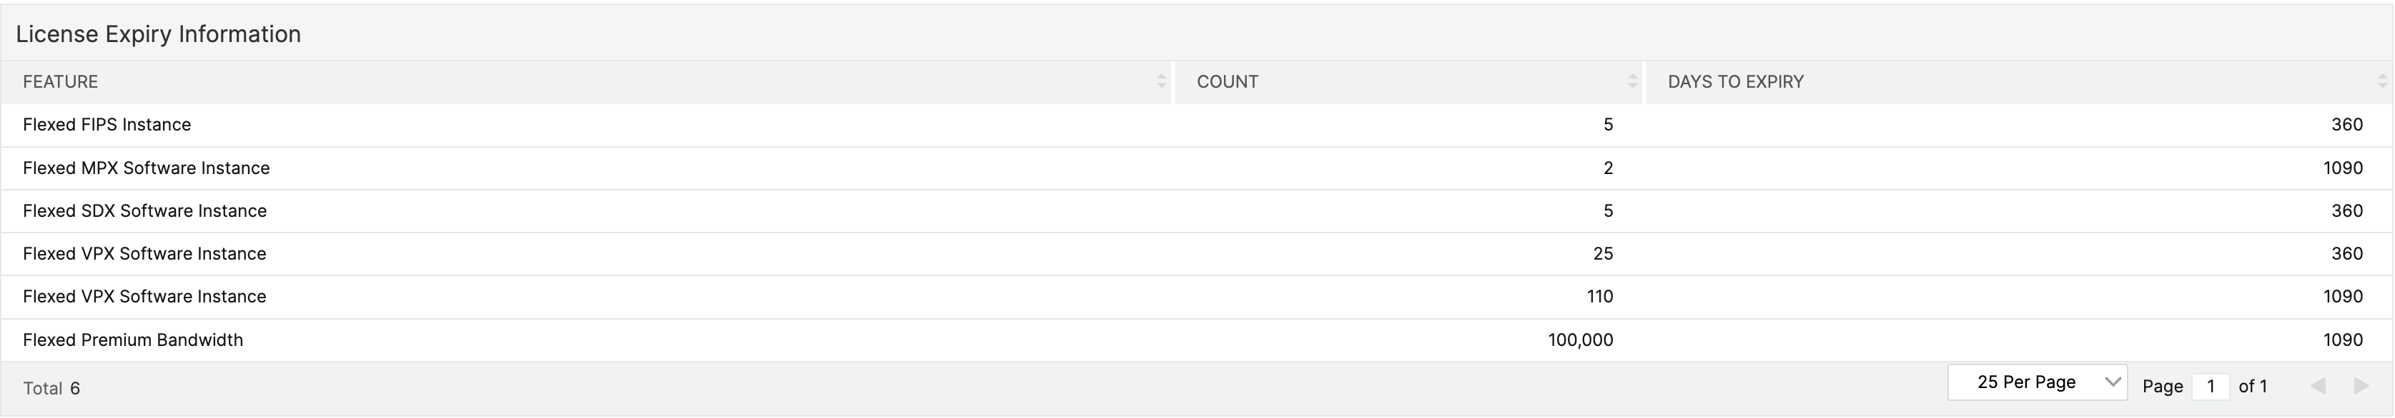2395x418 pixels.
Task: Click the VPX row with count 25
Action: click(1197, 254)
